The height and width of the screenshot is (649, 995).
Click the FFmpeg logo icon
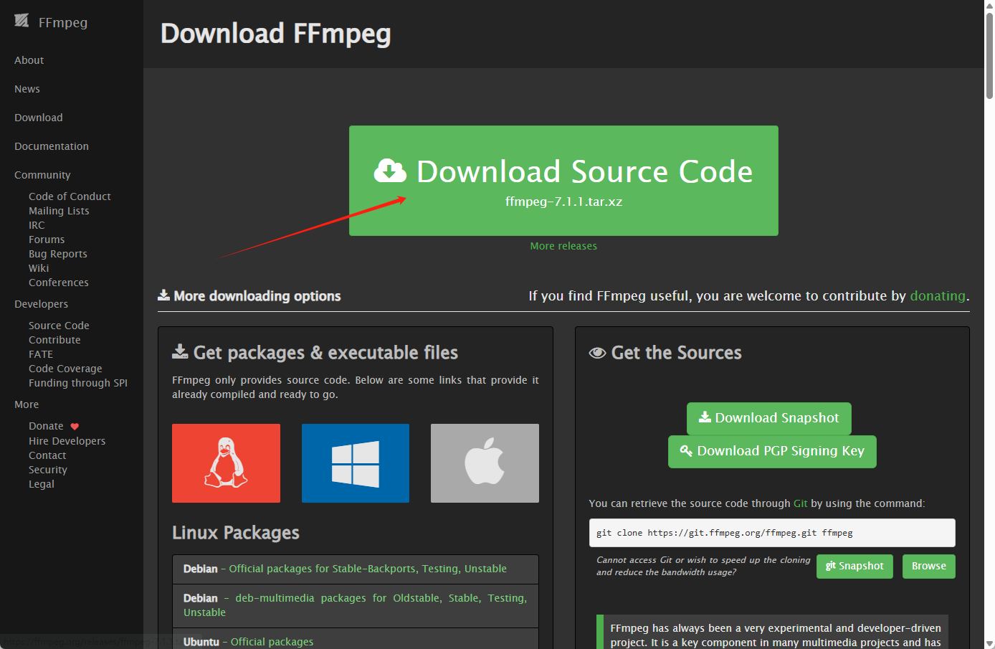[x=22, y=21]
